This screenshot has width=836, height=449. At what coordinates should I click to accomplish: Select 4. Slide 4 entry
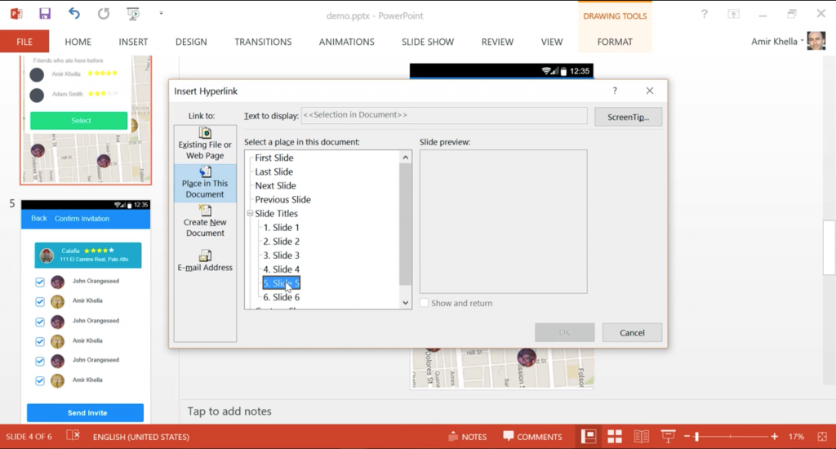[281, 269]
